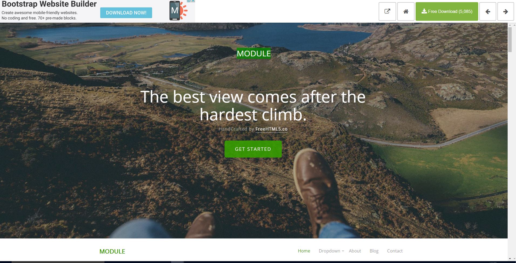Close the ad with the X icon

[193, 1]
